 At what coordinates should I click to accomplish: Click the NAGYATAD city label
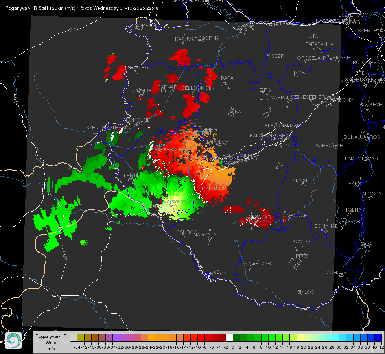point(206,234)
